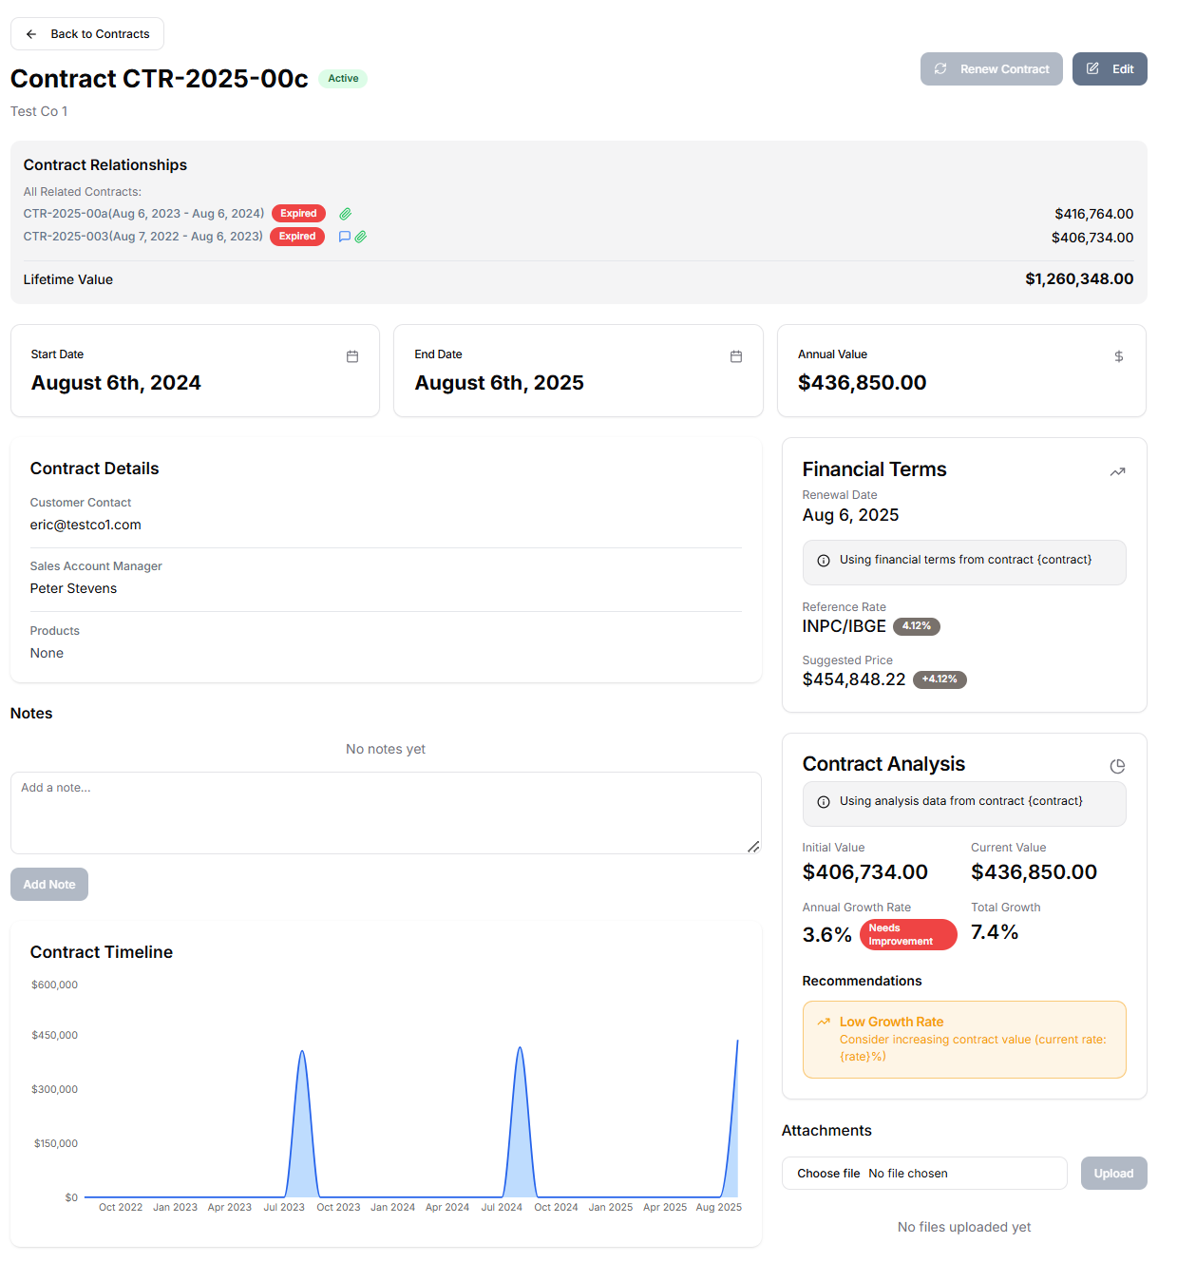Click the calendar icon on Start Date card
1177x1262 pixels.
(352, 356)
